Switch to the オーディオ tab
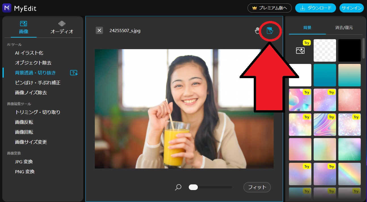This screenshot has height=202, width=367. click(62, 27)
